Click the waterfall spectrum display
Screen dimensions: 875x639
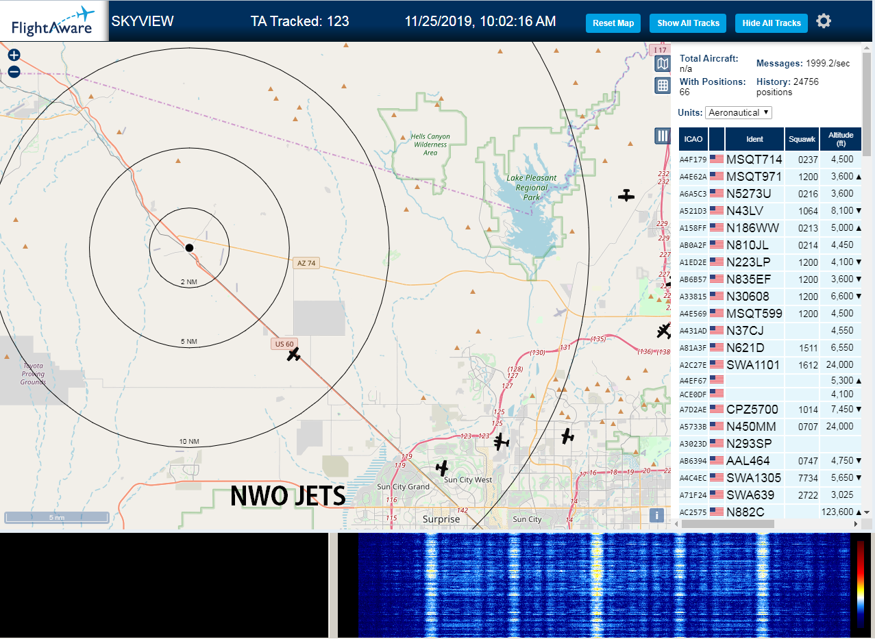pyautogui.click(x=604, y=586)
